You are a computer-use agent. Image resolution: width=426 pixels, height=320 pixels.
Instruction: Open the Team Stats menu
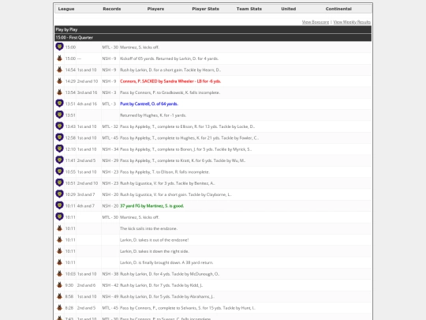tap(249, 9)
